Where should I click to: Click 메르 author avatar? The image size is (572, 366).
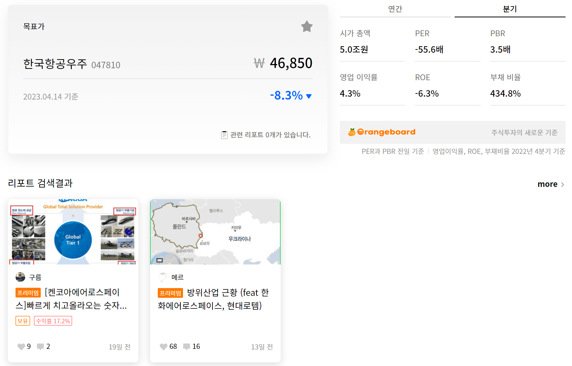tap(163, 277)
